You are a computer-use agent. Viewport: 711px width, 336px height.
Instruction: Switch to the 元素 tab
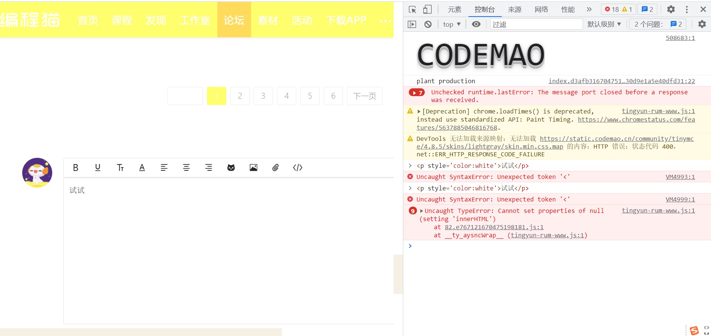(x=454, y=10)
